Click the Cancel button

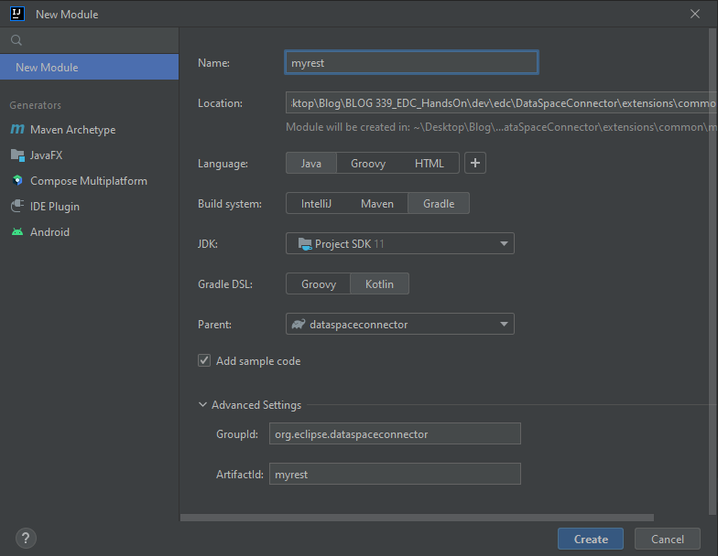point(667,540)
